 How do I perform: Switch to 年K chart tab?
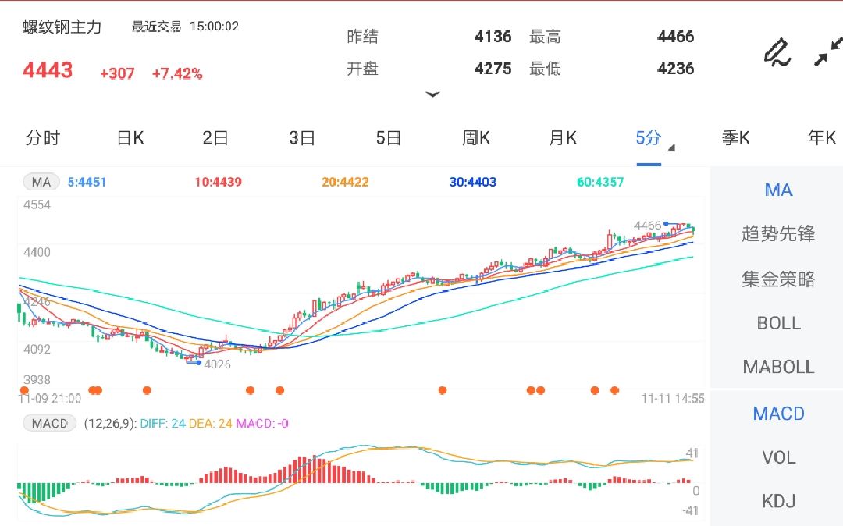click(821, 138)
